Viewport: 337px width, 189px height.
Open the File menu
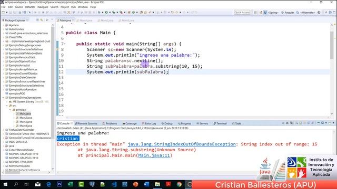pyautogui.click(x=4, y=7)
